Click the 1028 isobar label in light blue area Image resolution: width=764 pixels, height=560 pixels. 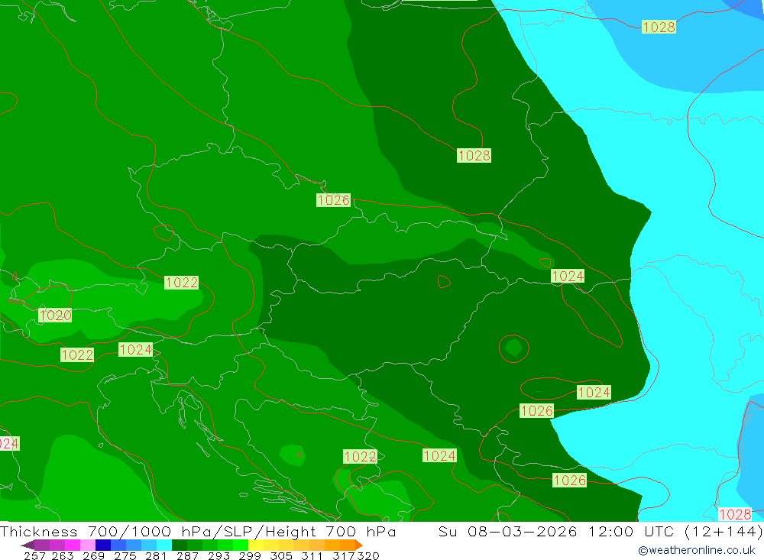[659, 27]
